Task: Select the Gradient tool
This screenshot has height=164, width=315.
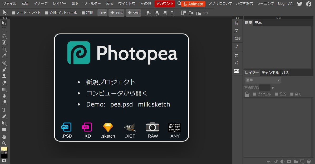Action: [4, 89]
